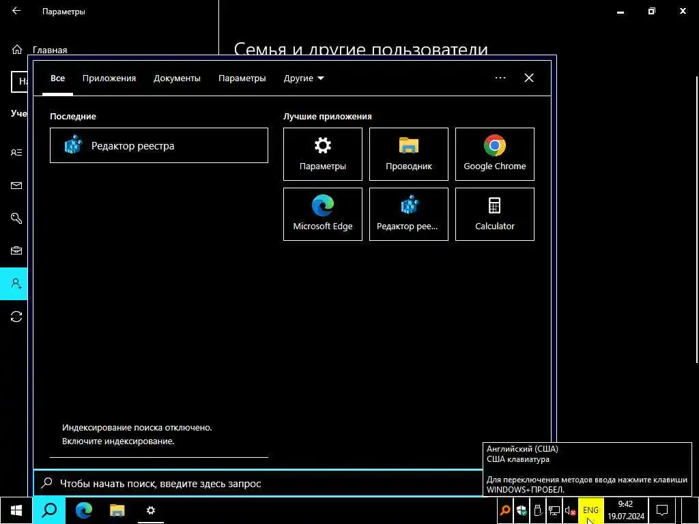Focus the search query input field
This screenshot has width=699, height=524.
tap(259, 483)
